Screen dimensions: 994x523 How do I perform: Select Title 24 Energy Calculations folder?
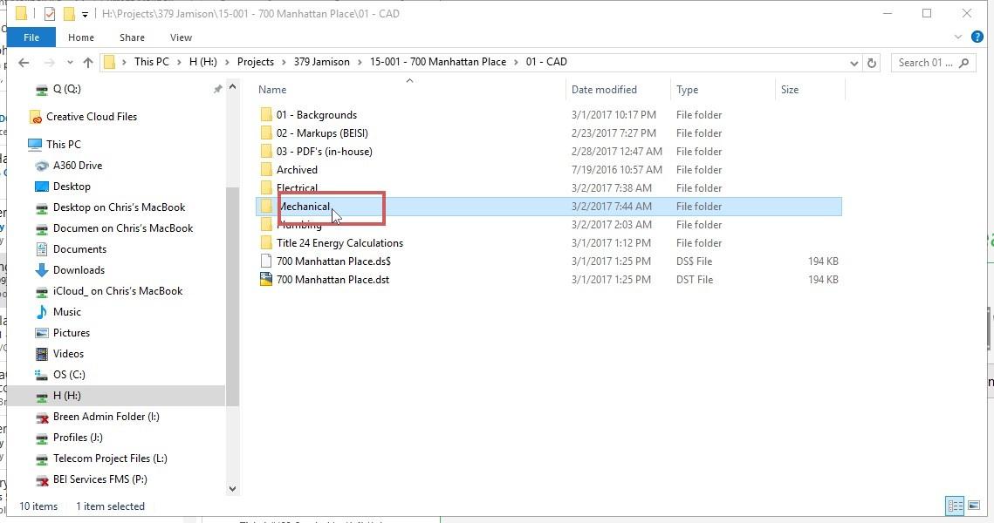tap(339, 243)
